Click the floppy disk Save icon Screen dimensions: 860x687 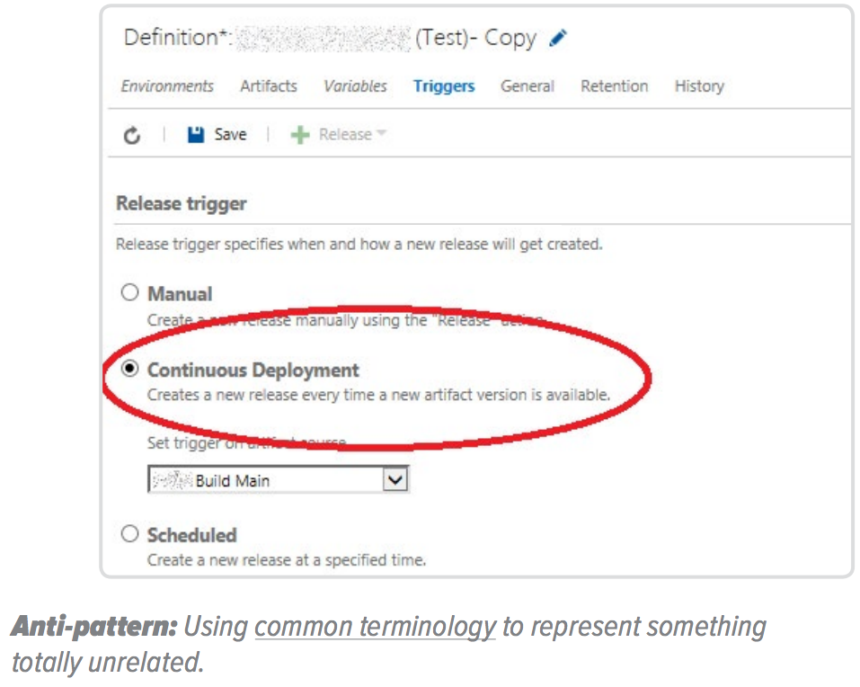(x=195, y=135)
